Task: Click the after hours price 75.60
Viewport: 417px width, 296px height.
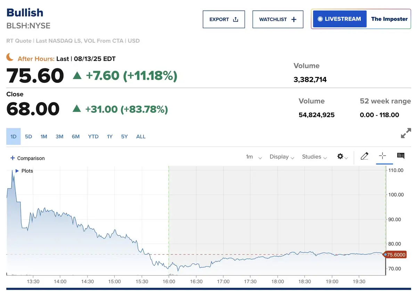Action: click(x=35, y=76)
